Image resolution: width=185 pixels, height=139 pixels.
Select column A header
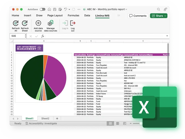tap(44, 41)
